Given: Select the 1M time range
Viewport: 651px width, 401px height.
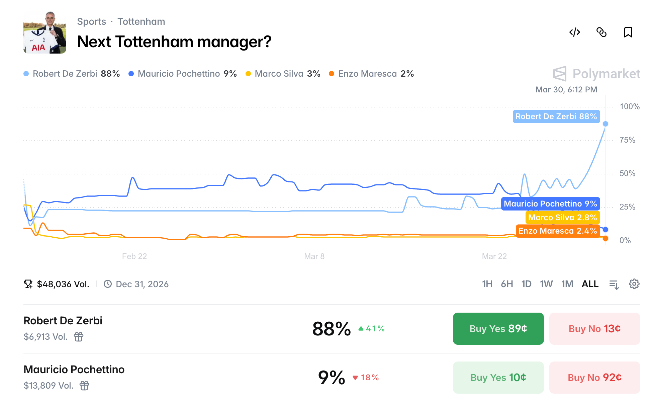Looking at the screenshot, I should (x=567, y=284).
